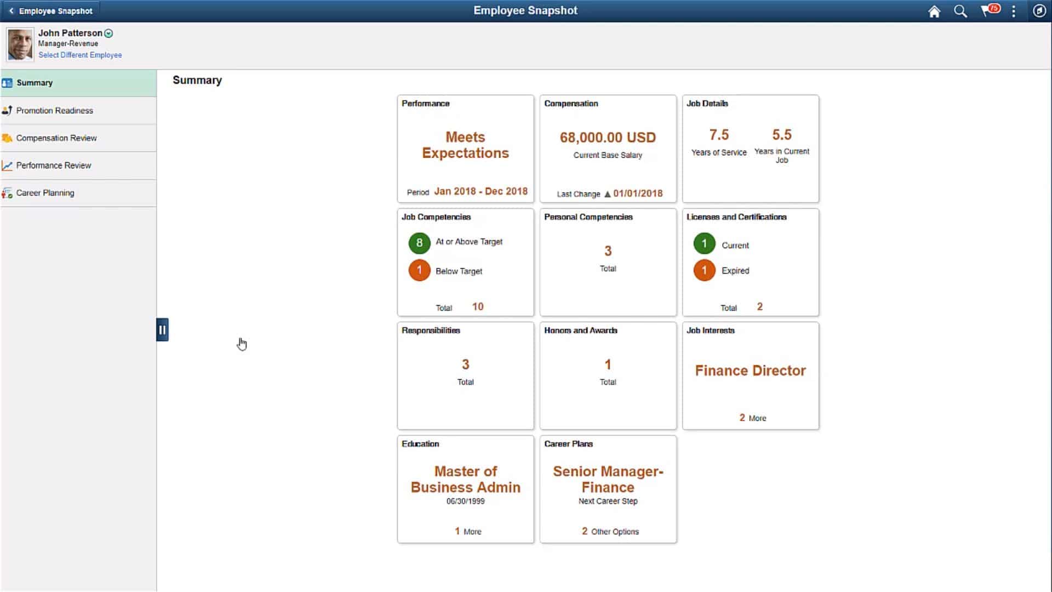This screenshot has height=592, width=1052.
Task: Select the Career Planning sidebar icon
Action: click(x=7, y=193)
